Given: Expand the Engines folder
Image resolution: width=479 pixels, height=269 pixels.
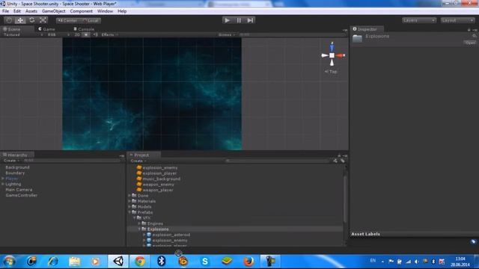Looking at the screenshot, I should tap(139, 223).
